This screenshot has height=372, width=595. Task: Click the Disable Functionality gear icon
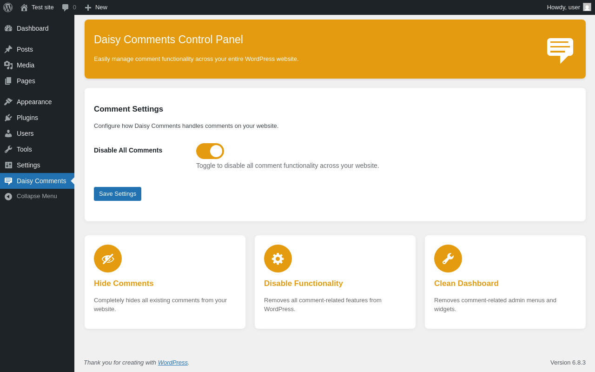278,259
